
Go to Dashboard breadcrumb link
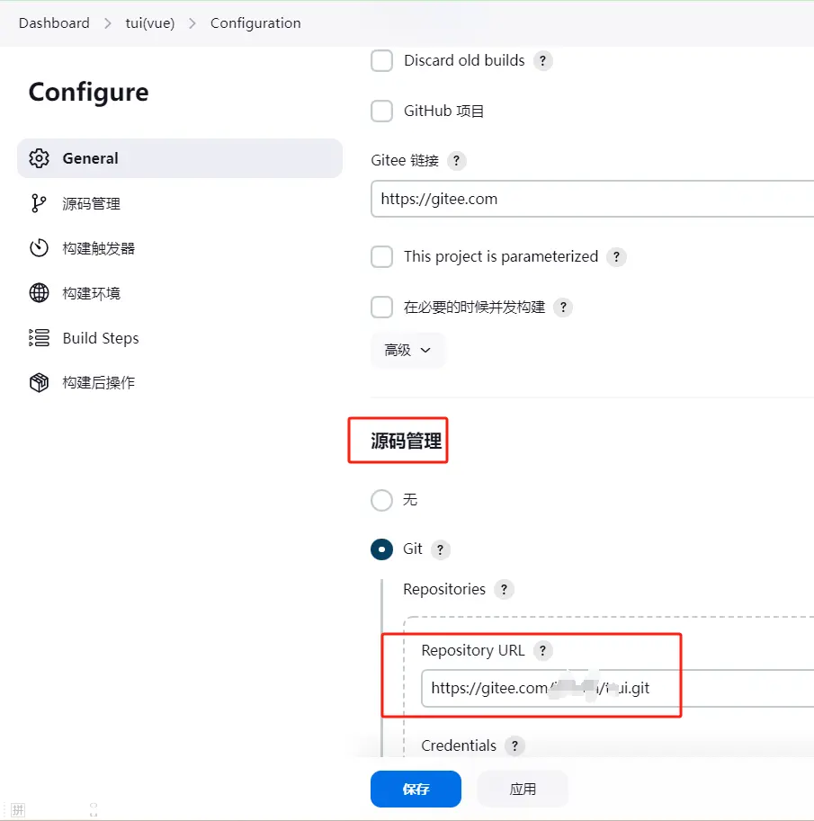coord(54,23)
